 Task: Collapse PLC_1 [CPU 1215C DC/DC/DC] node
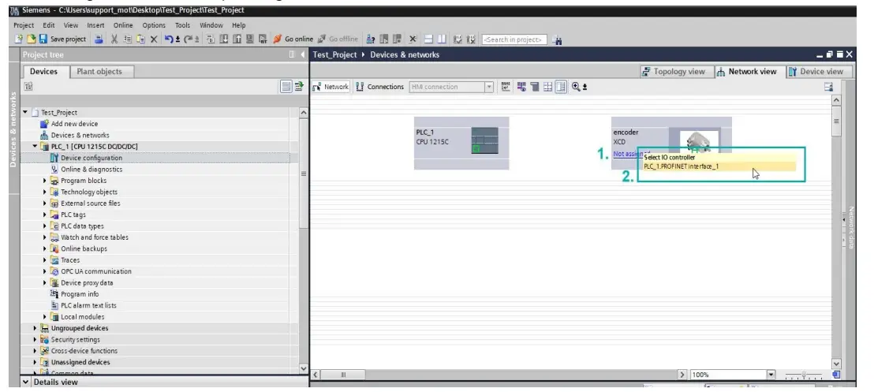[35, 146]
